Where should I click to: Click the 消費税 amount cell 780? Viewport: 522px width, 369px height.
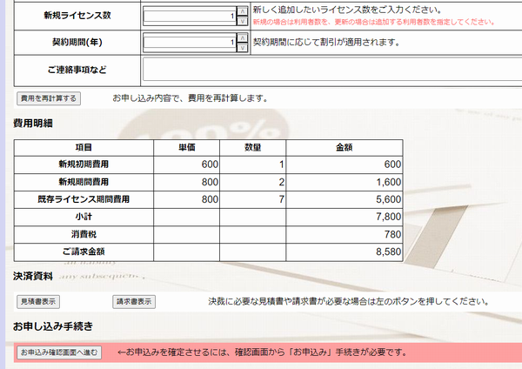click(x=344, y=234)
